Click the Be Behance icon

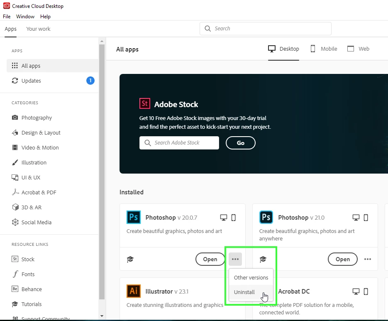pyautogui.click(x=15, y=289)
